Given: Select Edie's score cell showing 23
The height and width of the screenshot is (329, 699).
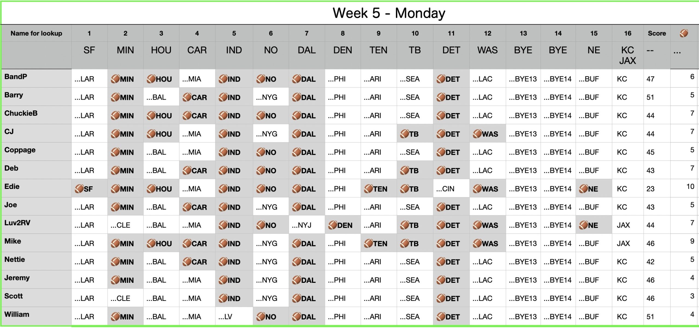Looking at the screenshot, I should [650, 189].
